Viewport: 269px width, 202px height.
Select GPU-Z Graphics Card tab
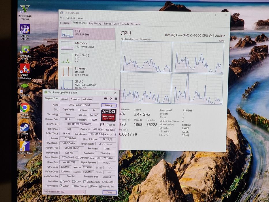pos(52,98)
